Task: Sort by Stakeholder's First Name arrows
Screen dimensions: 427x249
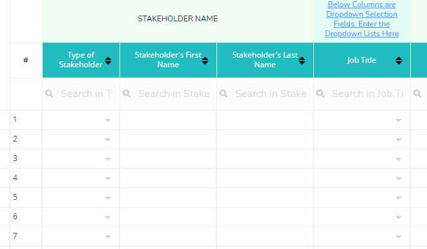Action: 205,61
